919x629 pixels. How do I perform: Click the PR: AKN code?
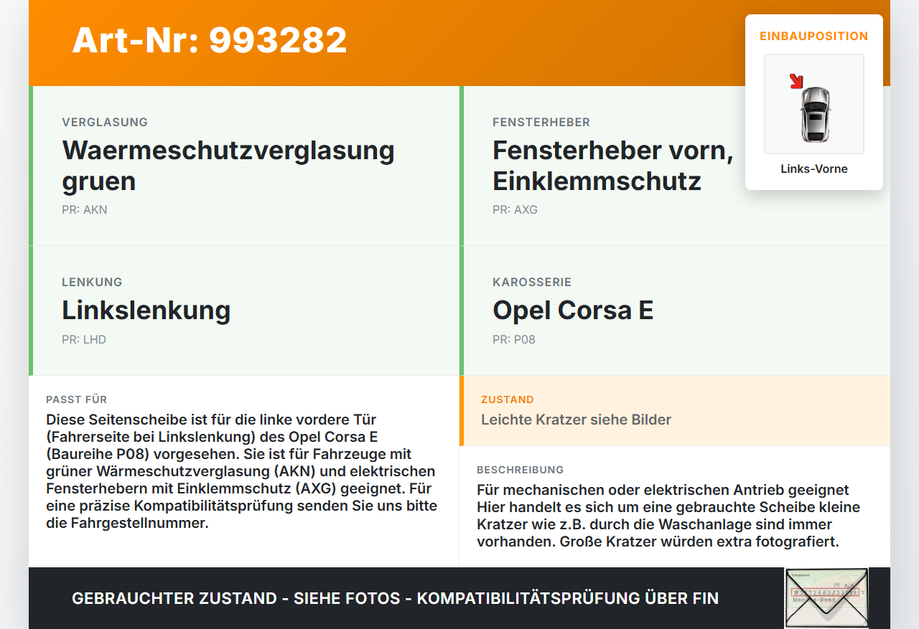85,210
